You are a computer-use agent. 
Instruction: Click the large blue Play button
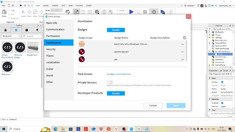pyautogui.click(x=131, y=12)
